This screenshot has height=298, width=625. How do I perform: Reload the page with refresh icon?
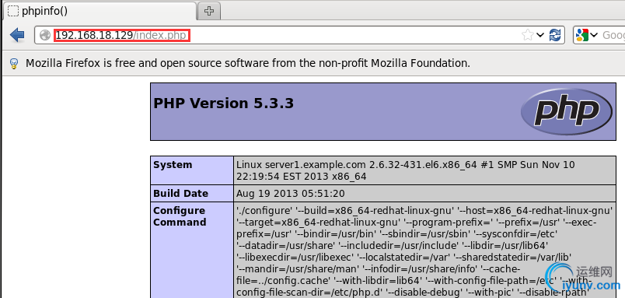[x=554, y=35]
